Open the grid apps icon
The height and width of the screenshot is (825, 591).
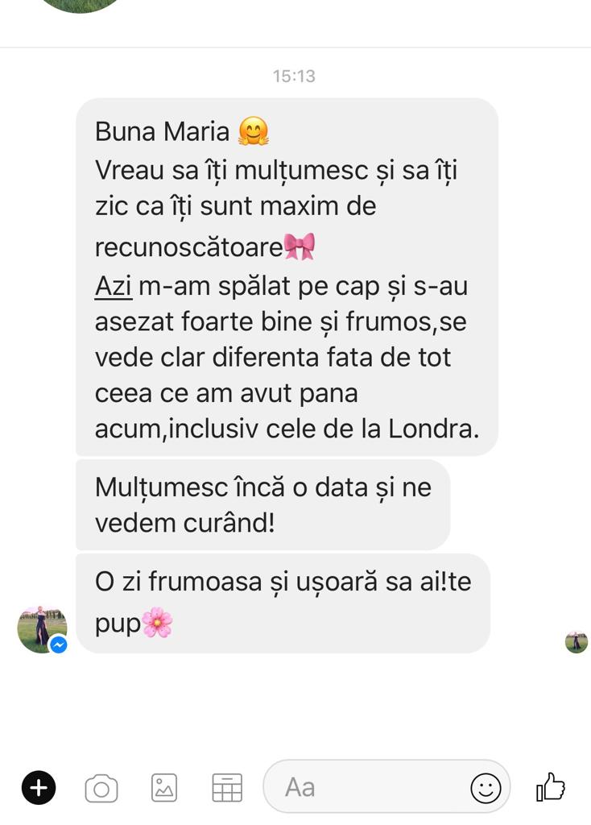pyautogui.click(x=227, y=788)
